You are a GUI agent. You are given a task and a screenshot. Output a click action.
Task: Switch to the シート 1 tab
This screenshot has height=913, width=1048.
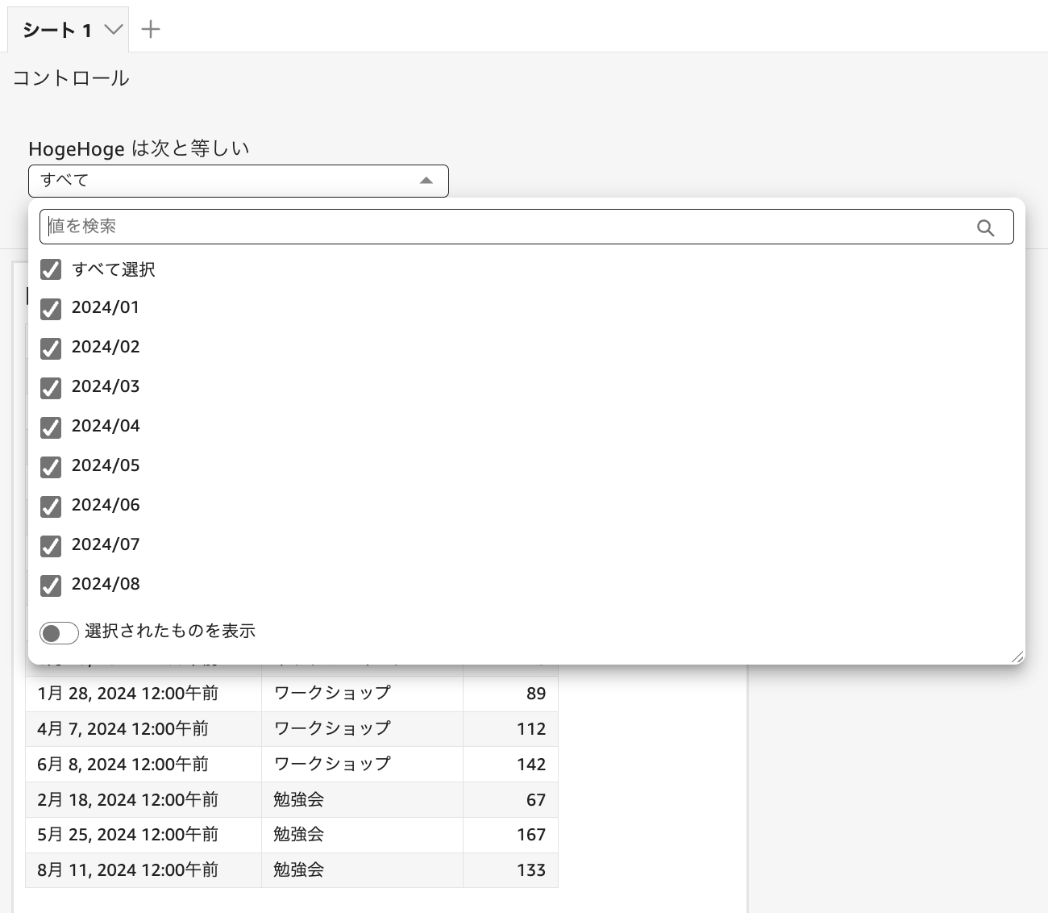coord(56,29)
